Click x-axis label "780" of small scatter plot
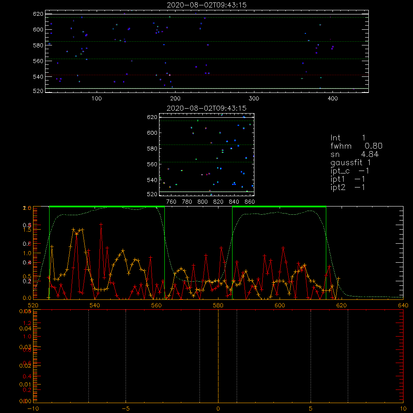 187,202
